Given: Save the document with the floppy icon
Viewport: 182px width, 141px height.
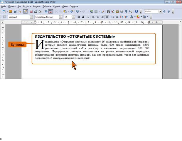Looking at the screenshot, I should click(x=15, y=11).
